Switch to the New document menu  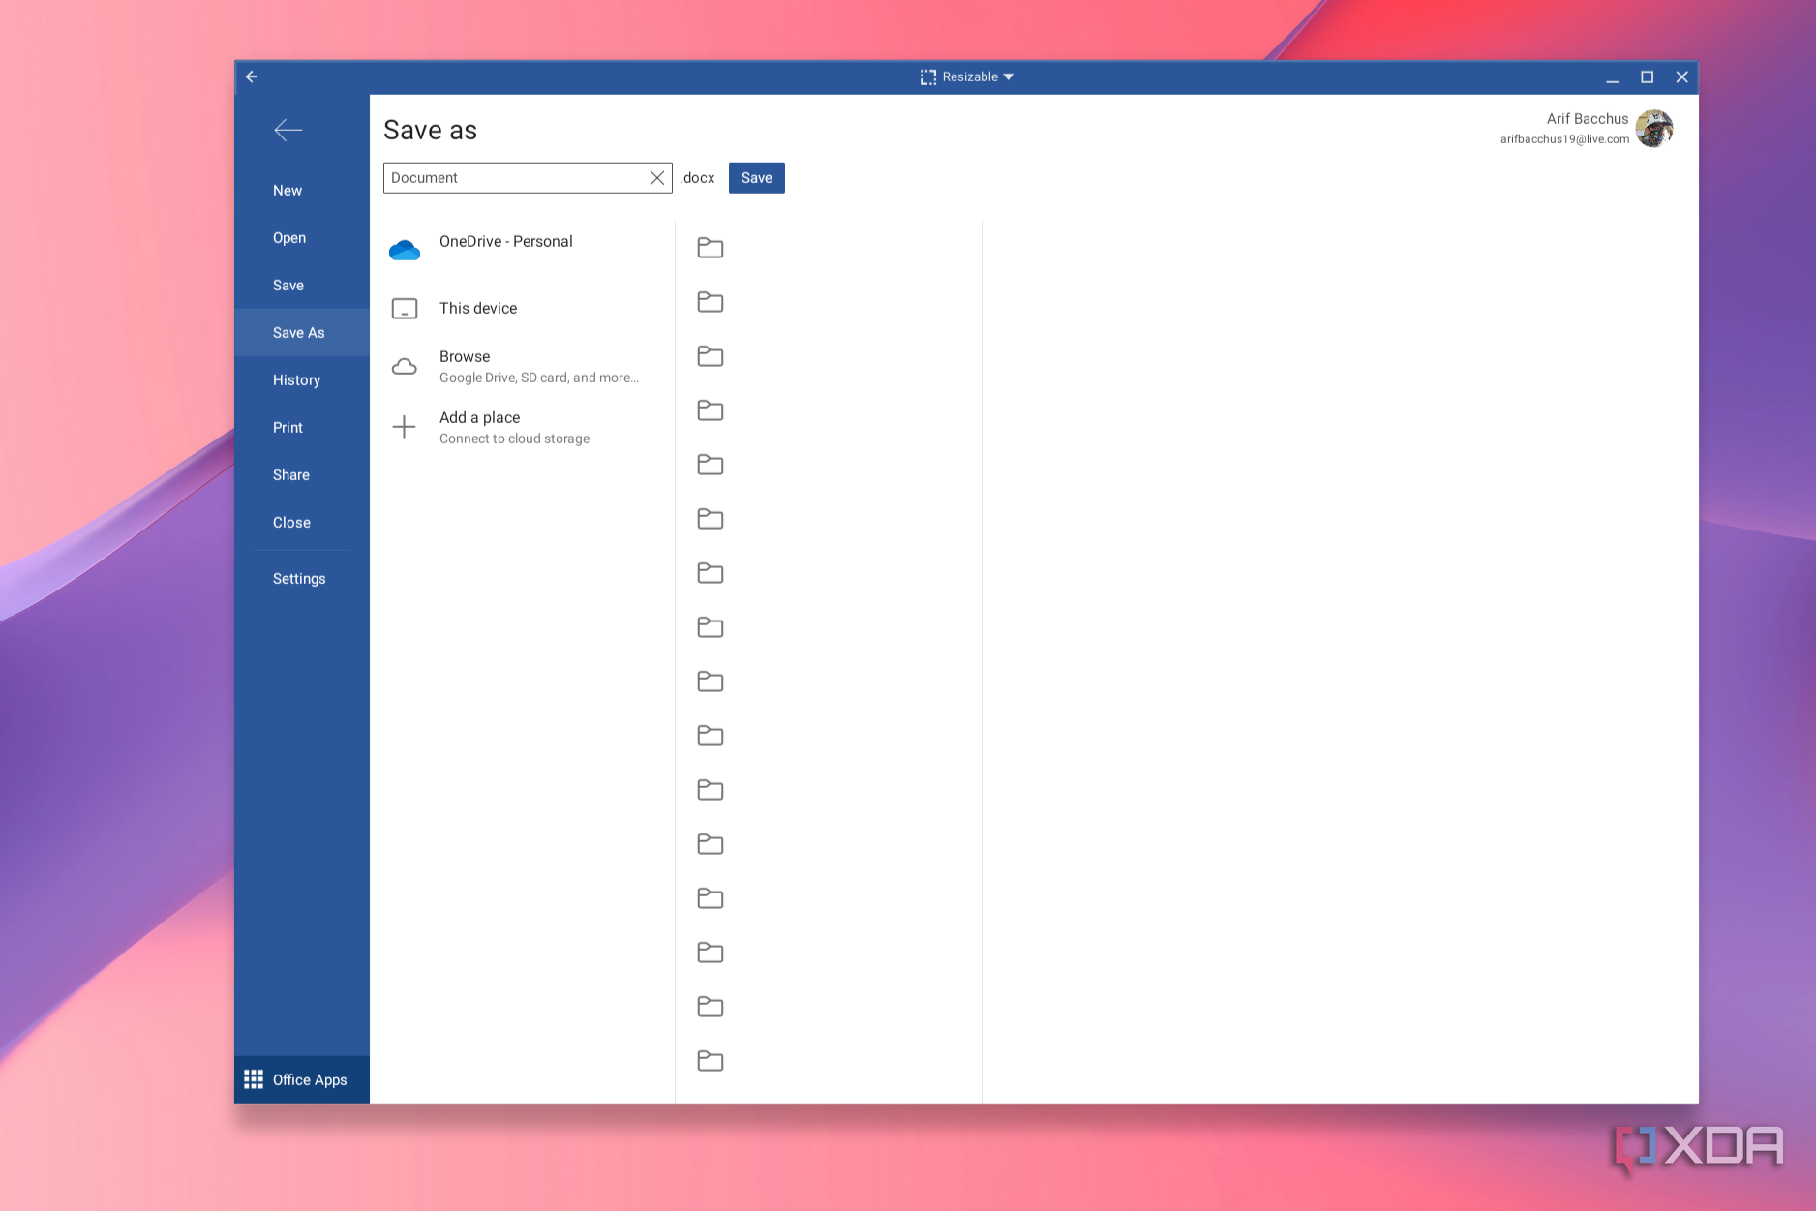tap(287, 190)
